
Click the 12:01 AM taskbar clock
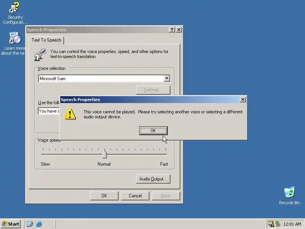(x=292, y=224)
